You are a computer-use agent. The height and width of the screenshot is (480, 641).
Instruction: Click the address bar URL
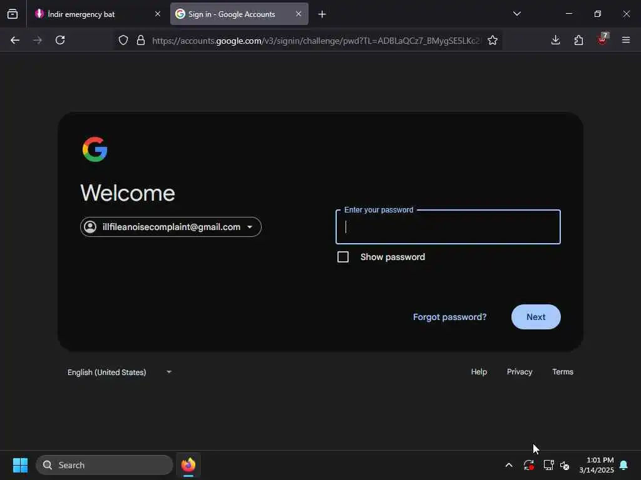[316, 41]
